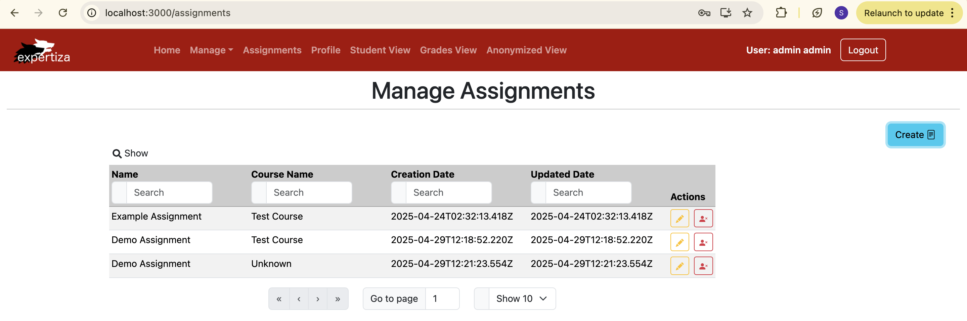This screenshot has height=321, width=967.
Task: Edit the Example Assignment row with pencil icon
Action: click(x=679, y=219)
